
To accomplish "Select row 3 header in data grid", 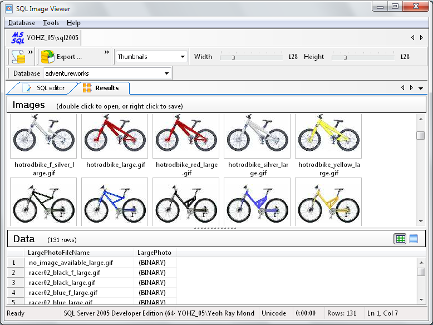I will click(14, 283).
